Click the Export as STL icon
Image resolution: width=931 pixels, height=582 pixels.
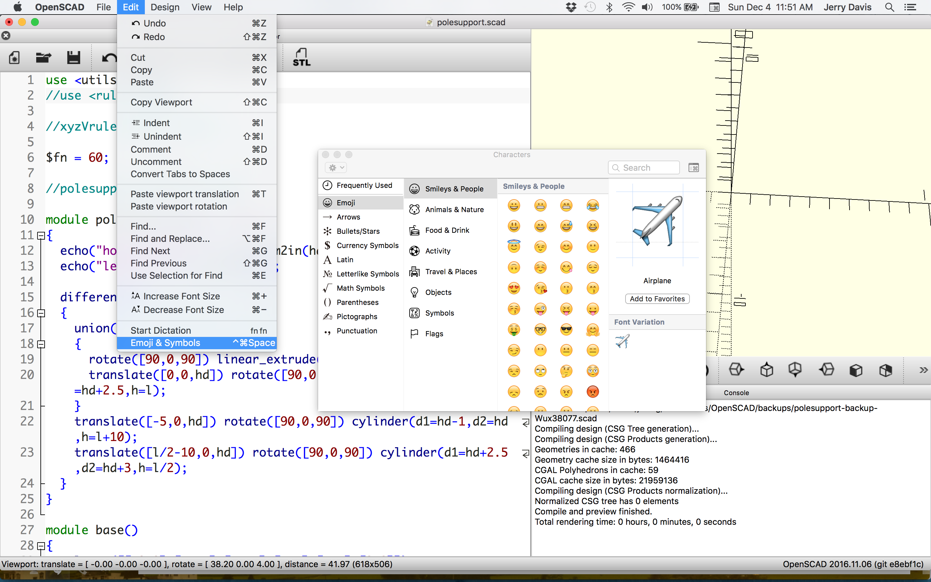(302, 57)
